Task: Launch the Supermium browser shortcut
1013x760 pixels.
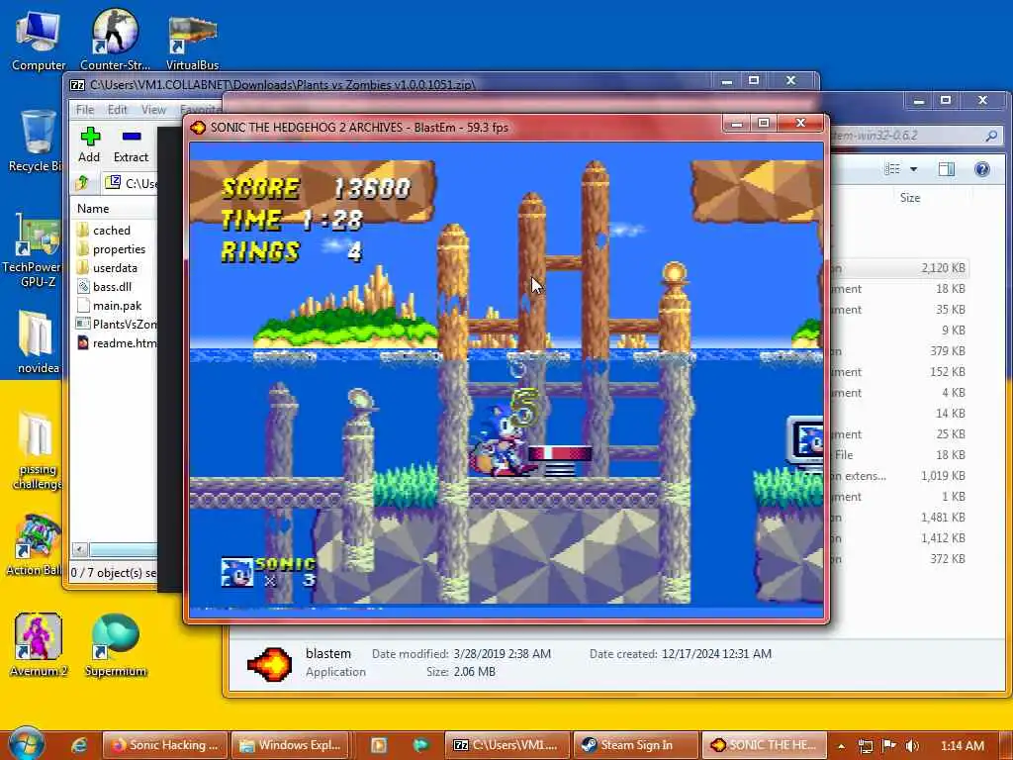Action: [x=115, y=645]
